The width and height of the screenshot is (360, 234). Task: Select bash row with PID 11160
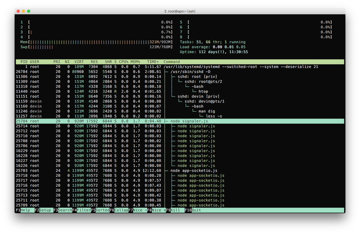coord(180,106)
